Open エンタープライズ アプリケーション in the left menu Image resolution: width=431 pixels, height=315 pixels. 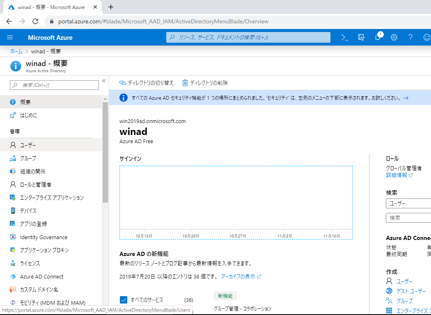(x=51, y=197)
